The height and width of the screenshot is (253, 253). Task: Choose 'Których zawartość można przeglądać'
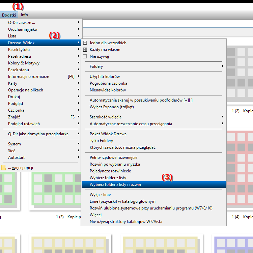click(x=153, y=147)
